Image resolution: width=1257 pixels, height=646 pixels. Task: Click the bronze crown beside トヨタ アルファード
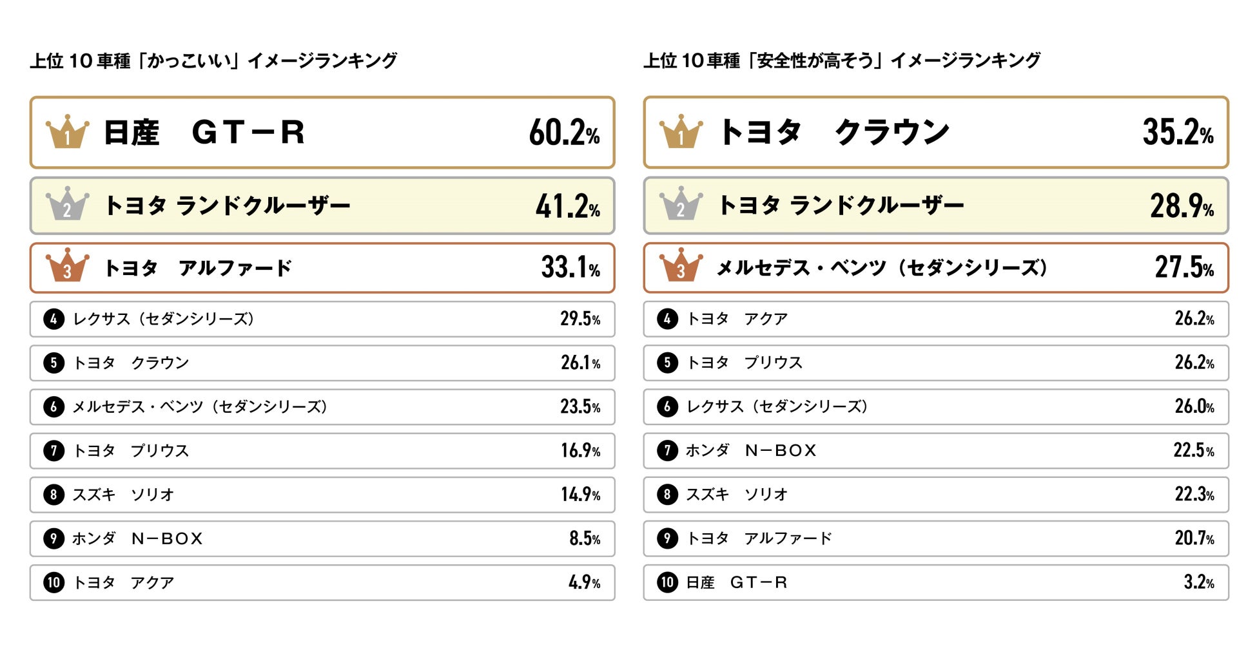tap(67, 267)
